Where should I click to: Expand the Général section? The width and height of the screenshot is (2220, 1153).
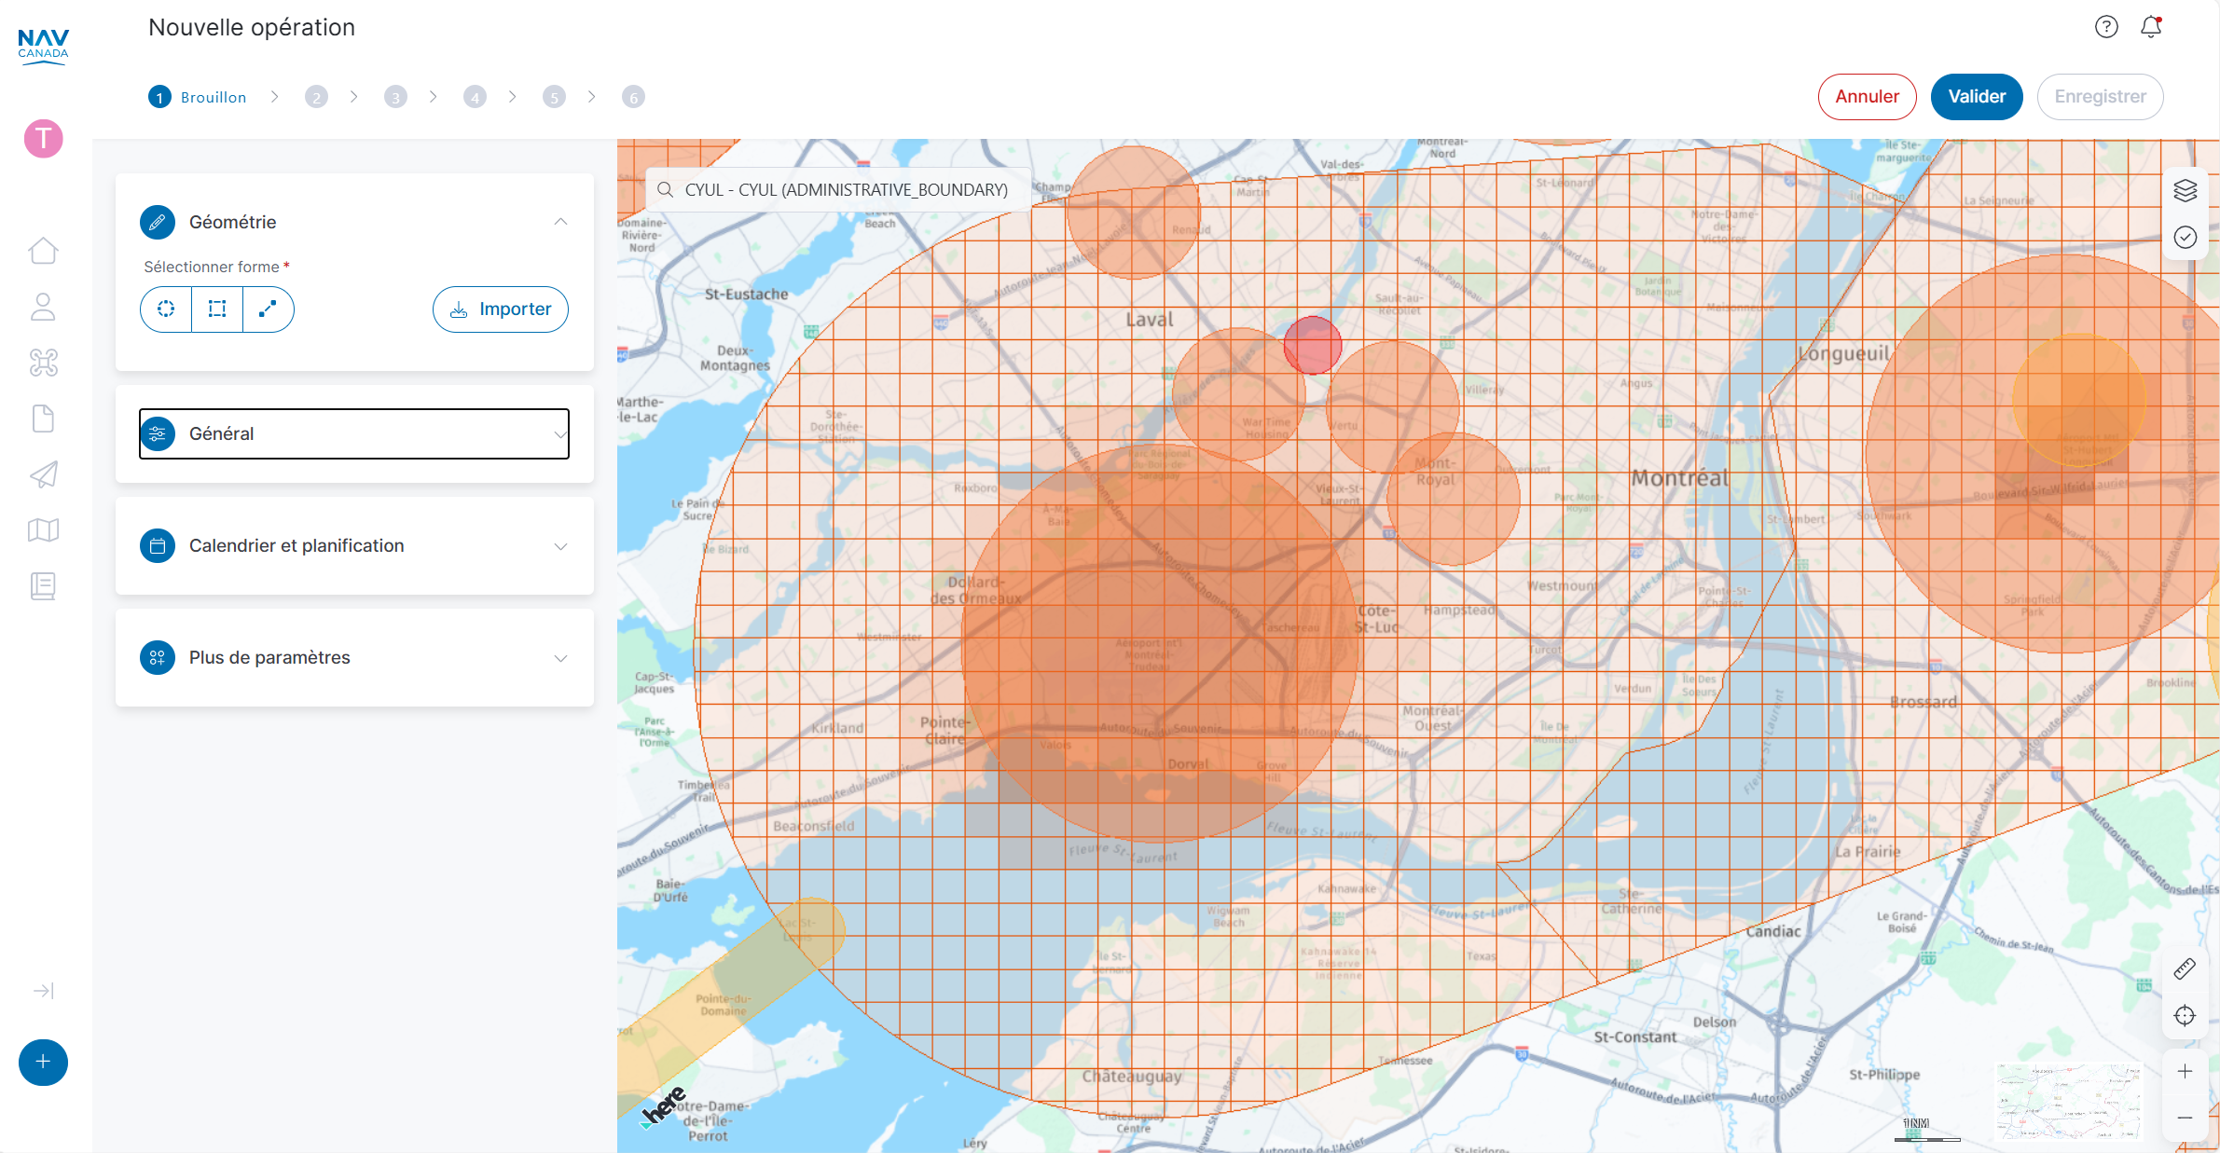click(x=354, y=434)
